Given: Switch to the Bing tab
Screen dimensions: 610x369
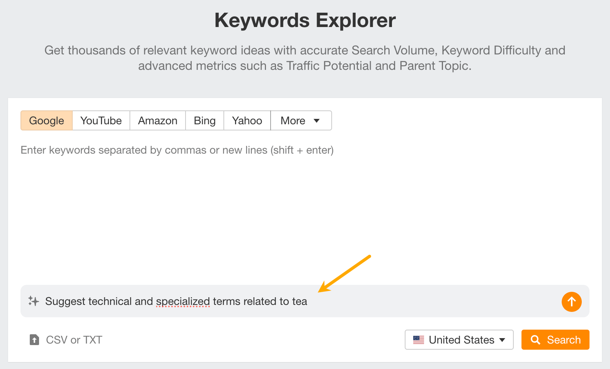Looking at the screenshot, I should coord(204,120).
